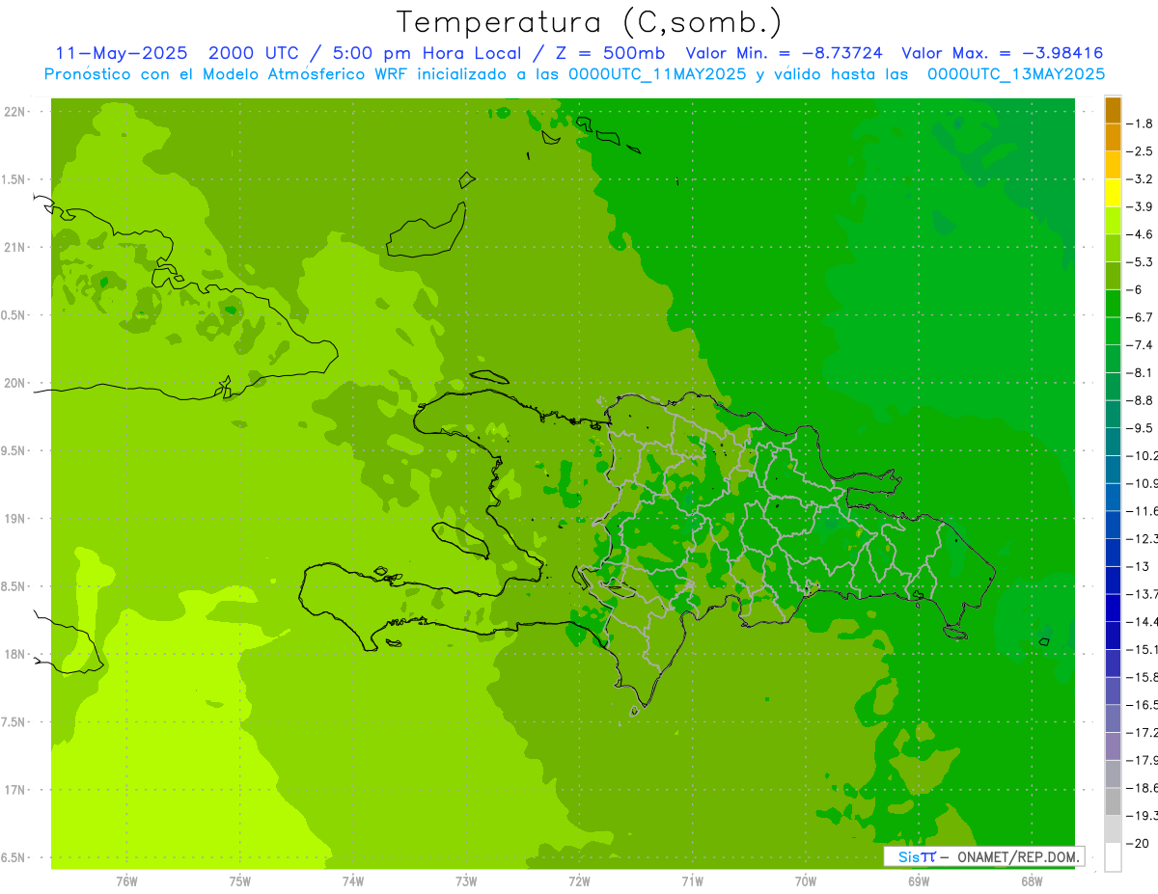Click the legend value "-3.9"
The image size is (1158, 894).
1141,207
